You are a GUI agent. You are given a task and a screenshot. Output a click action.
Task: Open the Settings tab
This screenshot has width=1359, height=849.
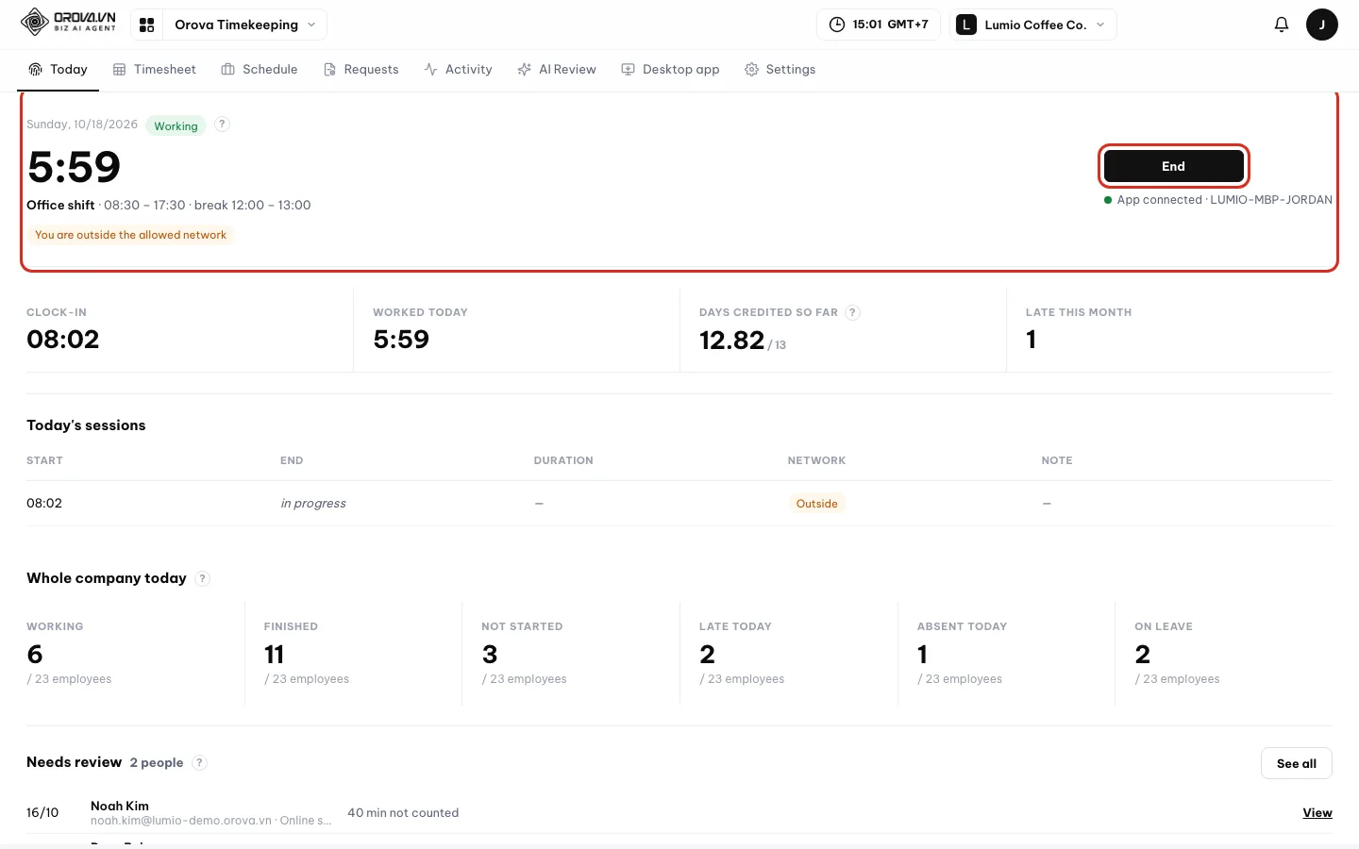[780, 69]
